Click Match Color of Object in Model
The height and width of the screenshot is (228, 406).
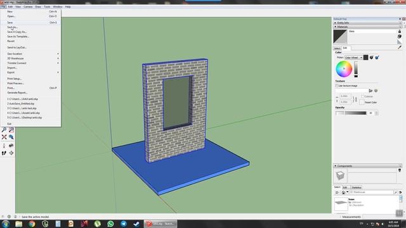pyautogui.click(x=371, y=58)
